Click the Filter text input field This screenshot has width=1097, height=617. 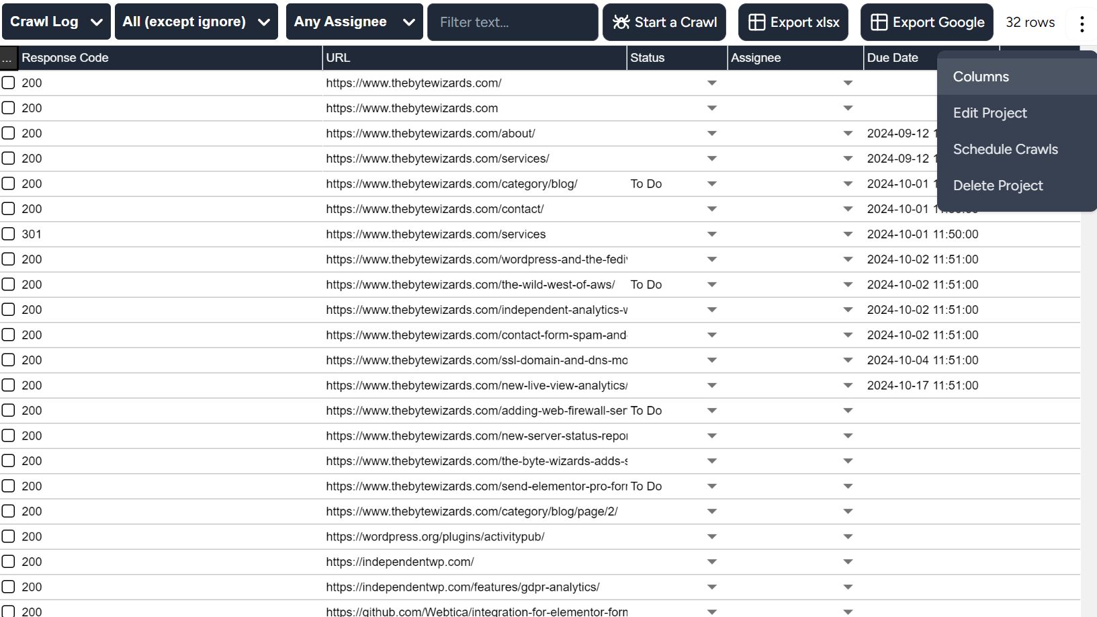pyautogui.click(x=512, y=22)
